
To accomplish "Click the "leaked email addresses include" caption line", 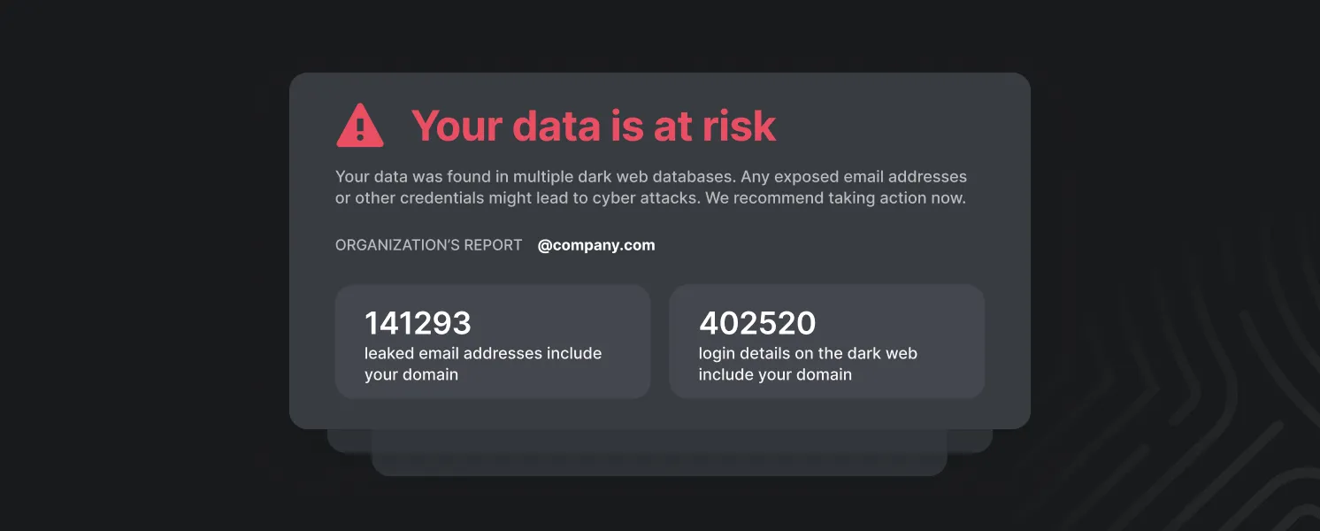I will (x=482, y=353).
